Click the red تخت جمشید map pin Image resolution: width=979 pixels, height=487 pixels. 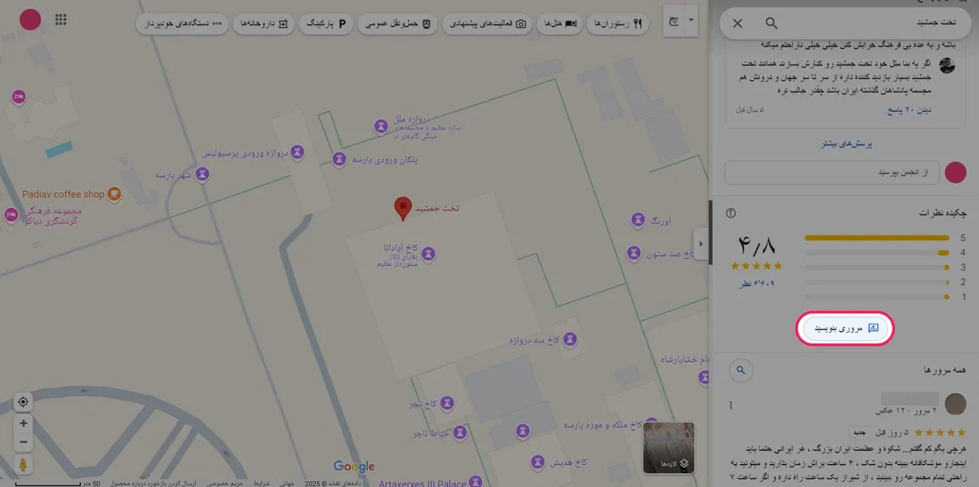(402, 208)
